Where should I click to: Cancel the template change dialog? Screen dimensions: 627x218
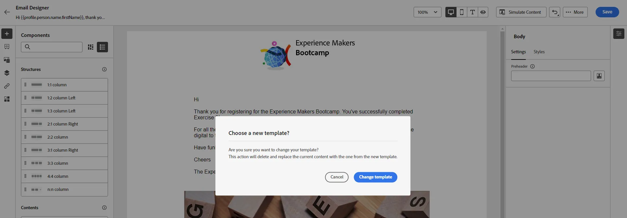pos(337,177)
